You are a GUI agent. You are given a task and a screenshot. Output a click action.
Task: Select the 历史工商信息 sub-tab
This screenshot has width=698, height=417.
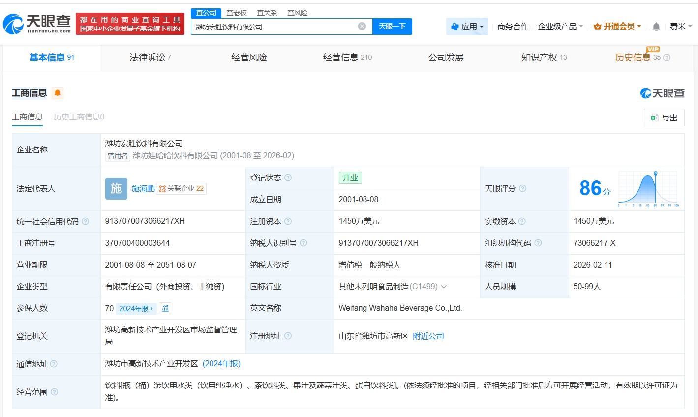coord(79,117)
